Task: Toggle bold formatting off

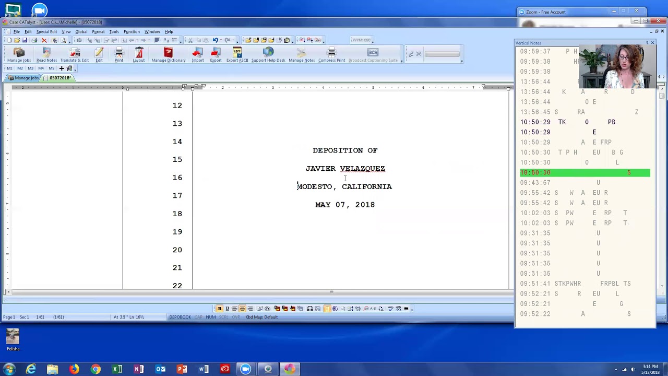Action: point(219,308)
